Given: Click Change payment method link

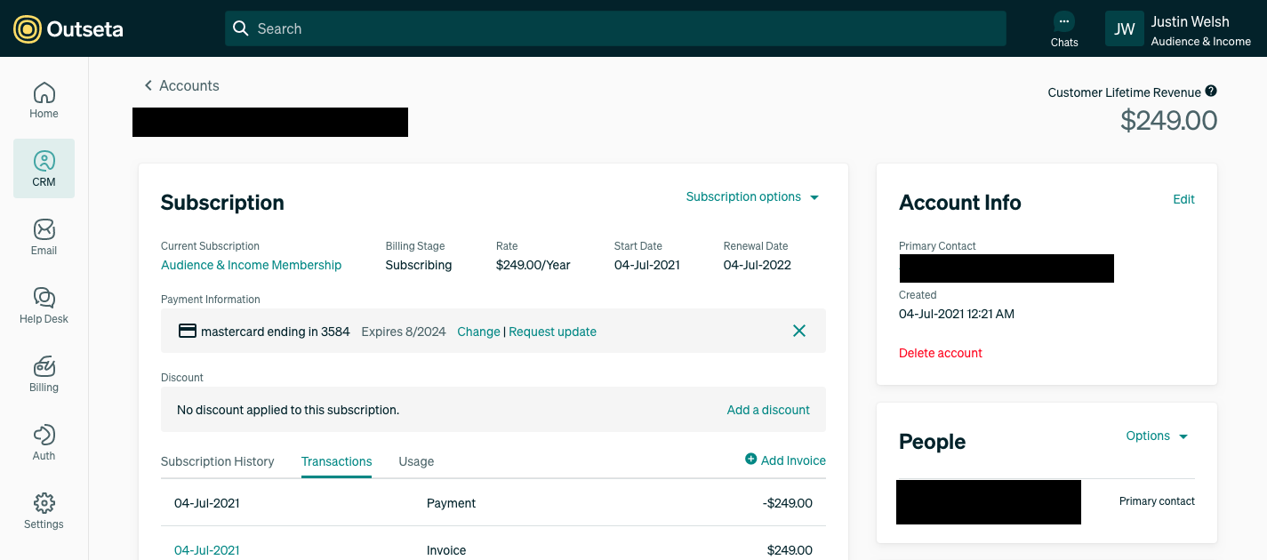Looking at the screenshot, I should [478, 332].
